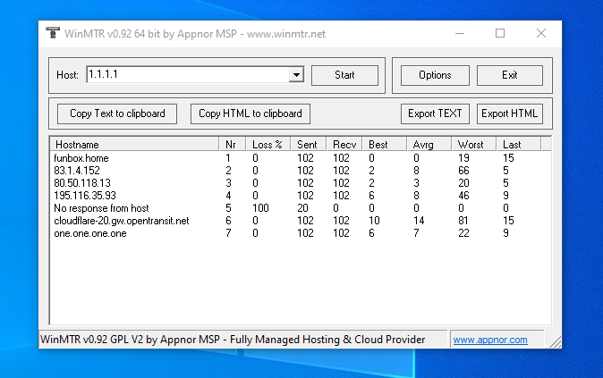Click the Recv column header
This screenshot has width=603, height=378.
[344, 145]
